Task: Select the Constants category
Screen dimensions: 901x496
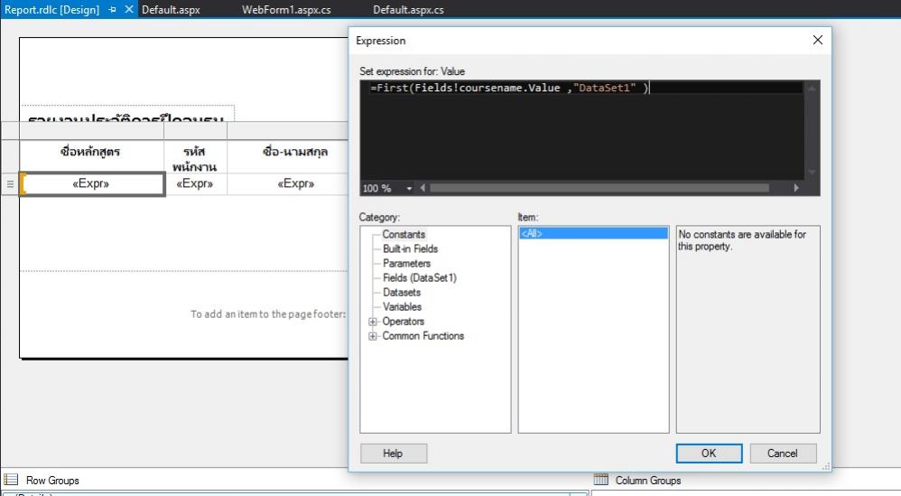Action: click(x=404, y=235)
